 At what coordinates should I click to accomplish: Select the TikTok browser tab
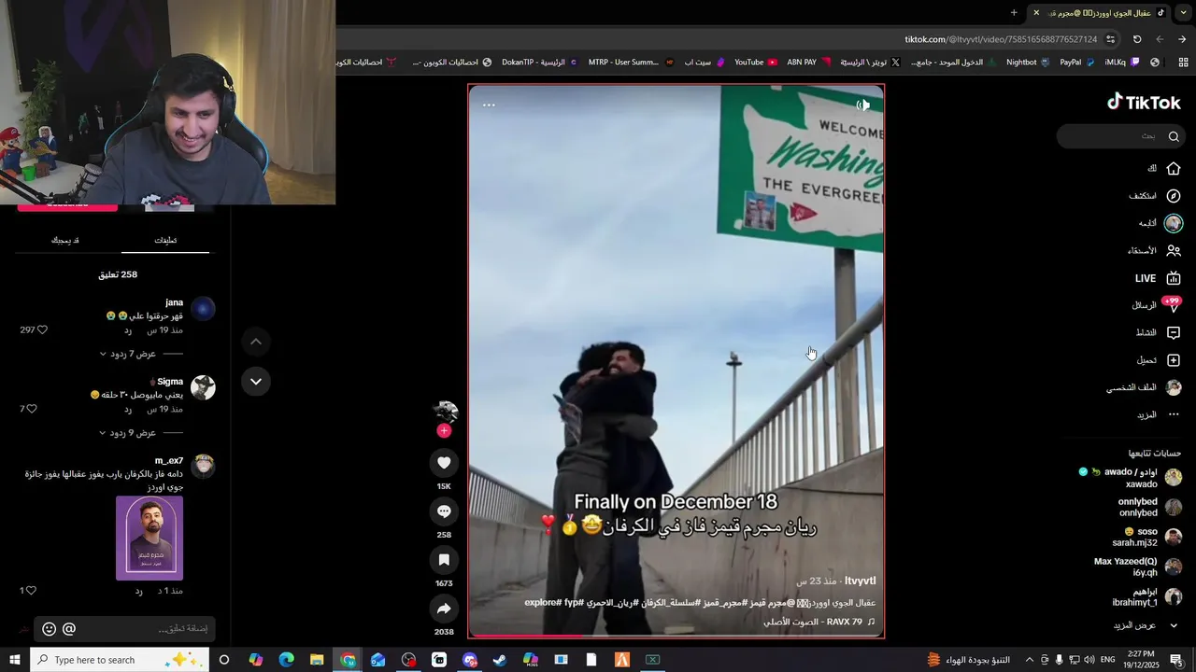click(x=1099, y=12)
